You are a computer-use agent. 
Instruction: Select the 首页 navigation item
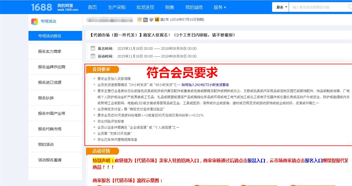tap(92, 7)
